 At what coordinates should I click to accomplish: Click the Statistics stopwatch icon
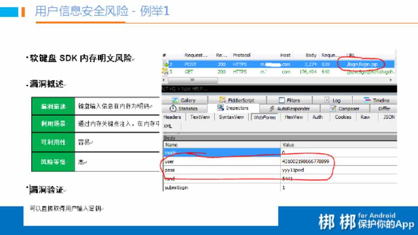click(173, 108)
